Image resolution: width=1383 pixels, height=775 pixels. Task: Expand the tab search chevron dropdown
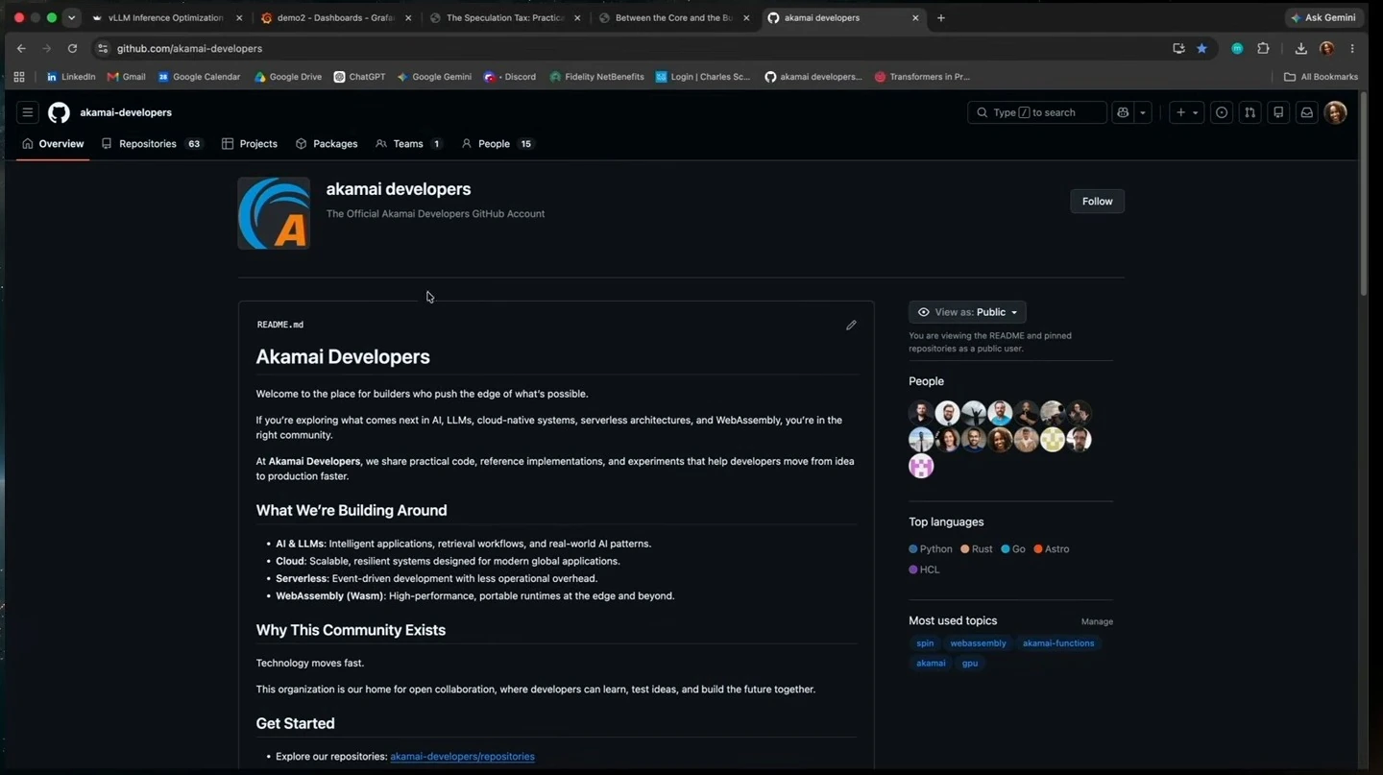coord(71,17)
